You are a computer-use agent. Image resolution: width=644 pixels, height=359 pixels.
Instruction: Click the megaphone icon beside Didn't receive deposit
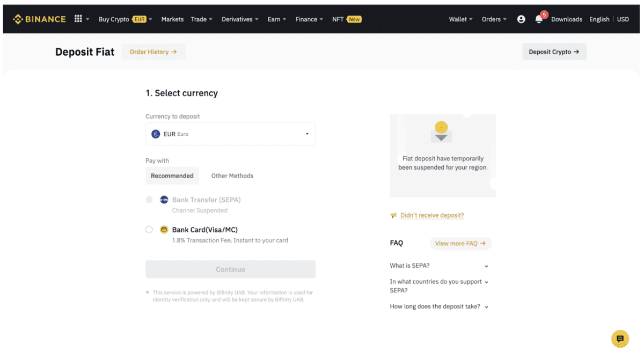click(x=393, y=215)
